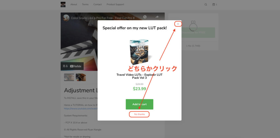Open Product Support in navigation
Image resolution: width=280 pixels, height=138 pixels.
click(115, 4)
